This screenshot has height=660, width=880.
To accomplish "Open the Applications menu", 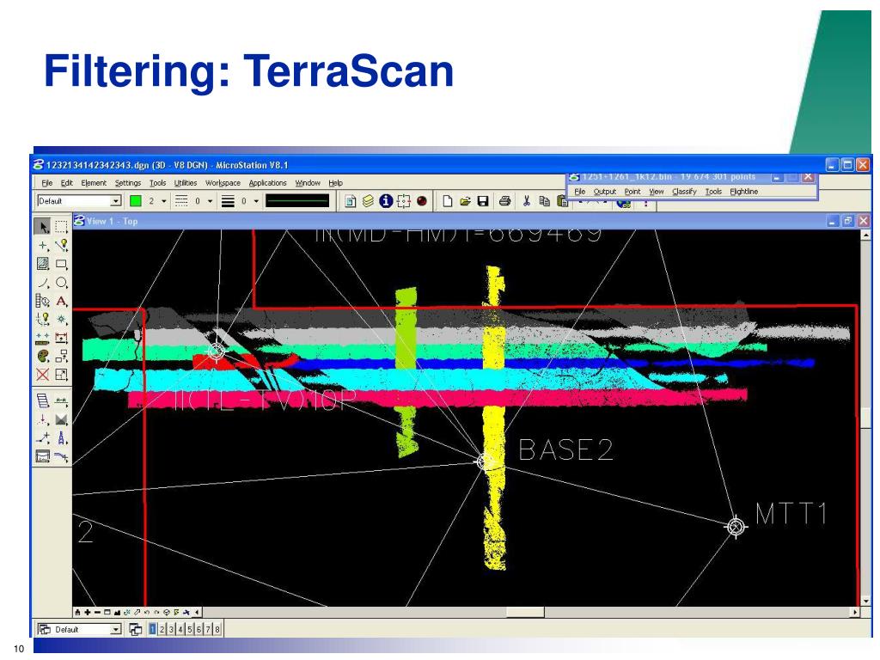I will [268, 183].
